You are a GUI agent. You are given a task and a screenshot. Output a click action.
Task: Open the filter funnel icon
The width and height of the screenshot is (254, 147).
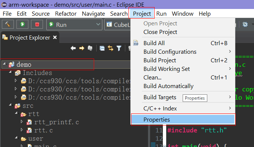pos(119,49)
